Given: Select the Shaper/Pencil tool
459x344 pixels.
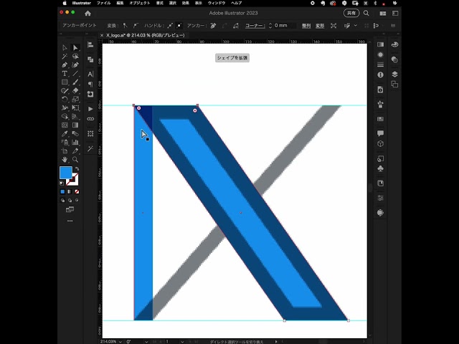Looking at the screenshot, I should pos(65,91).
